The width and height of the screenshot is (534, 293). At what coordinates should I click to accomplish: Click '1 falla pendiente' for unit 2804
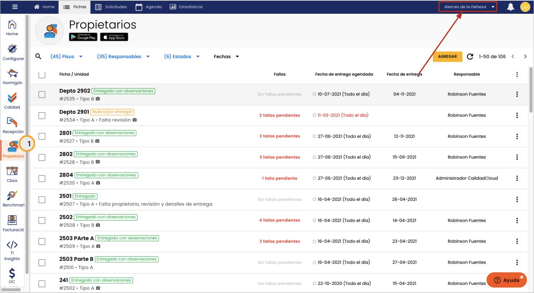[280, 178]
